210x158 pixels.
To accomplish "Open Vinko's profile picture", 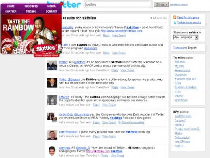I will [x=52, y=83].
